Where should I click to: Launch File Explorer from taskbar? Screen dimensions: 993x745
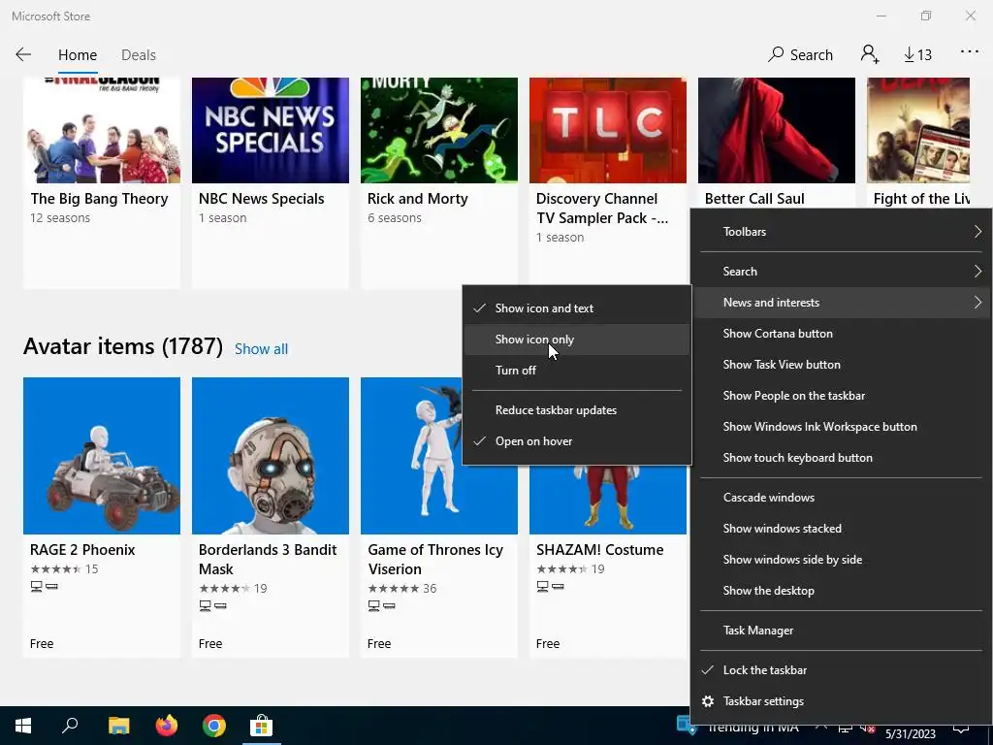pyautogui.click(x=118, y=726)
